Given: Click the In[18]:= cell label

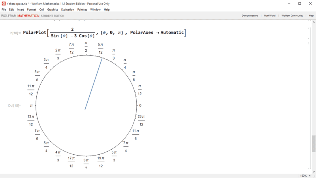Looking at the screenshot, I should (15, 33).
